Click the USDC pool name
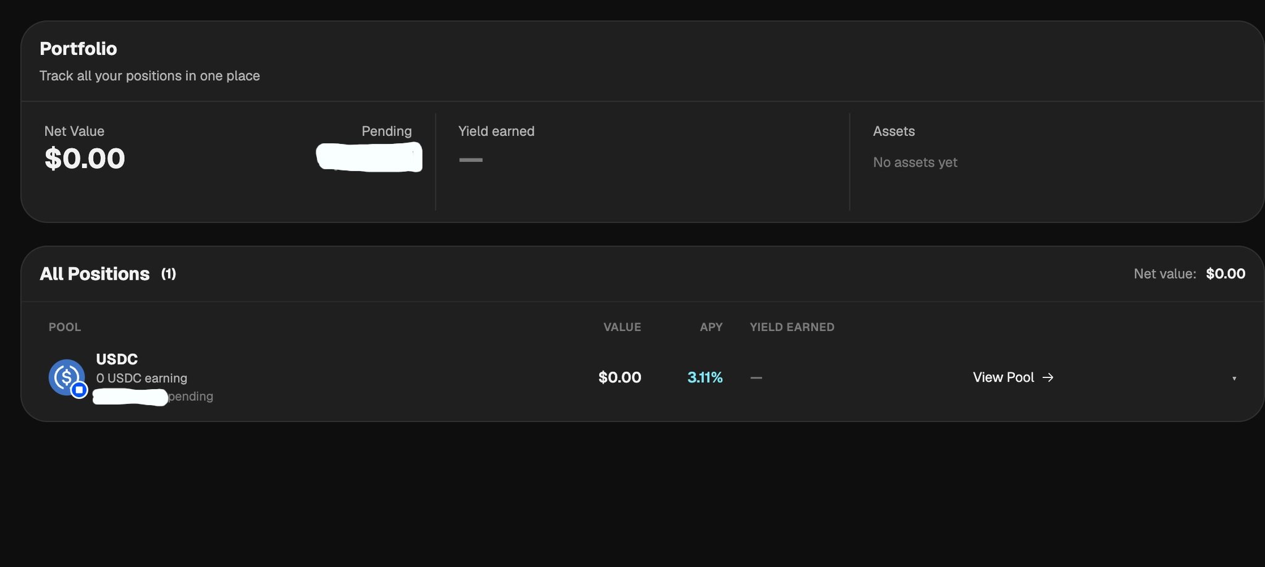 coord(117,359)
